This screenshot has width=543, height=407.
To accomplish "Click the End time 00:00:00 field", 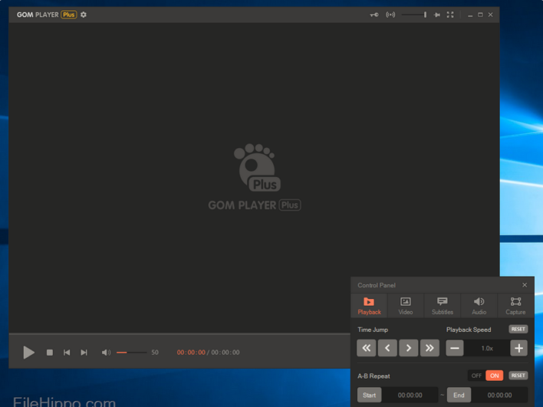I will [x=499, y=395].
